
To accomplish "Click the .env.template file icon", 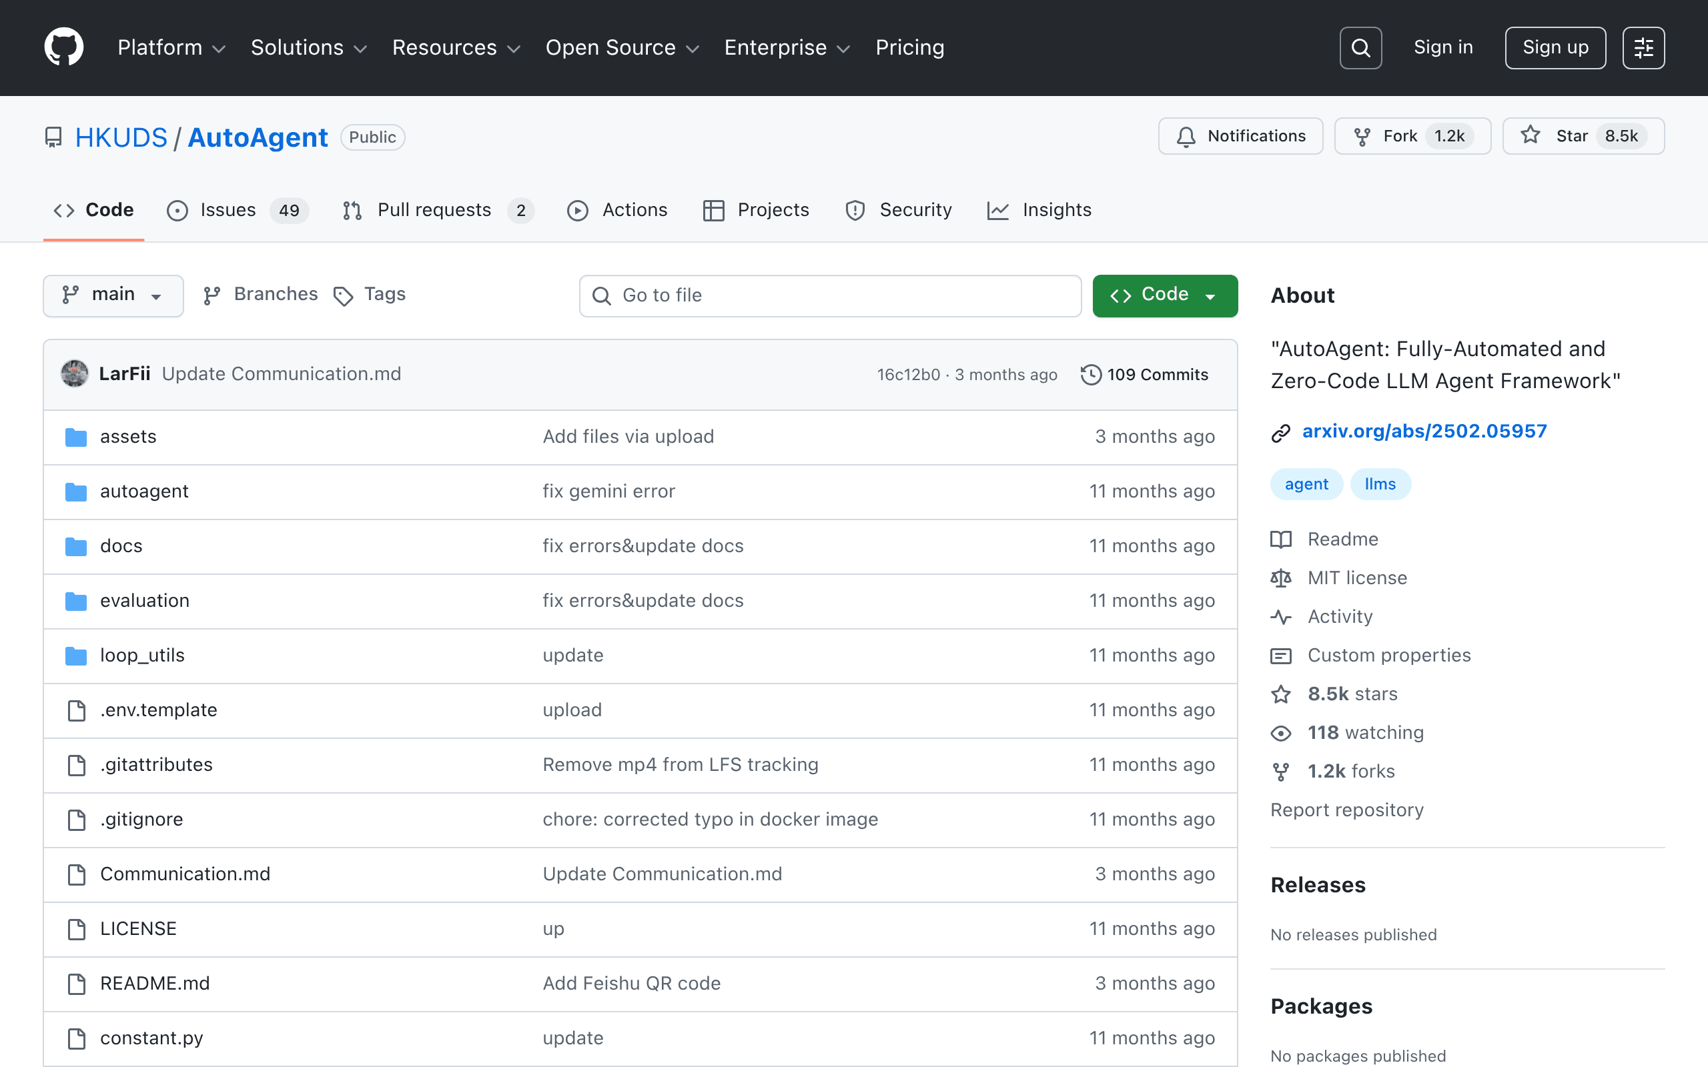I will (76, 710).
